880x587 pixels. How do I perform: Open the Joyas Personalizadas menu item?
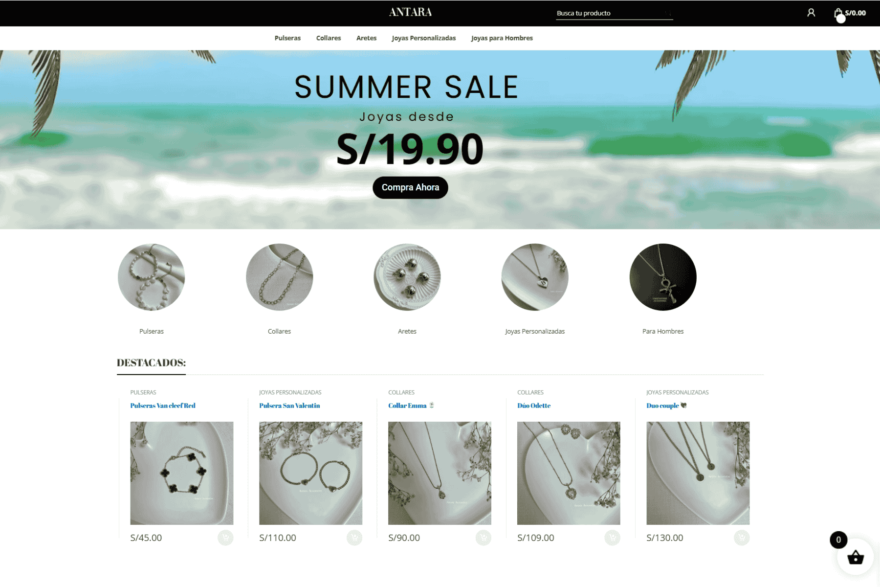pyautogui.click(x=423, y=38)
